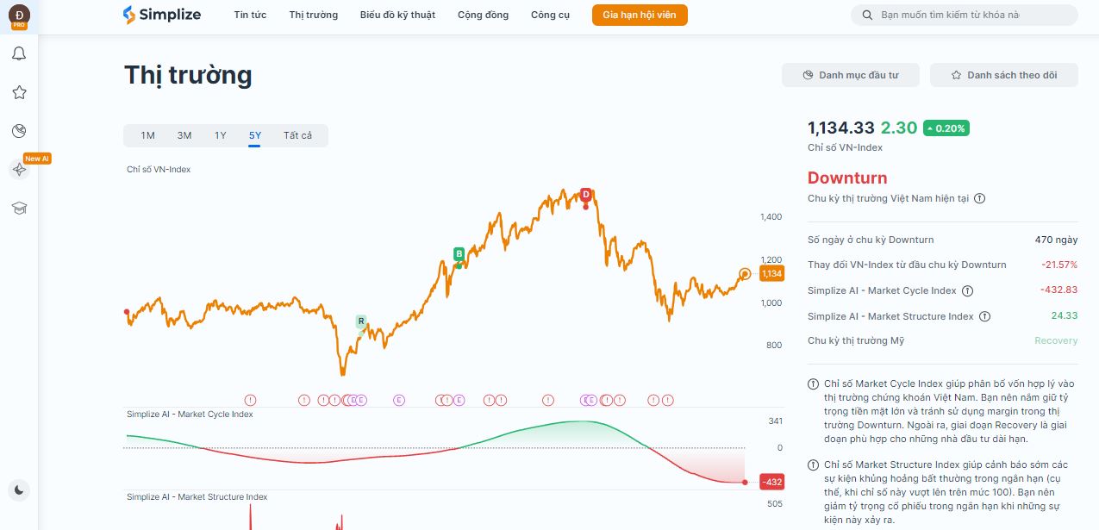The width and height of the screenshot is (1099, 530).
Task: Click Gia hạn hội viên button
Action: pos(639,15)
